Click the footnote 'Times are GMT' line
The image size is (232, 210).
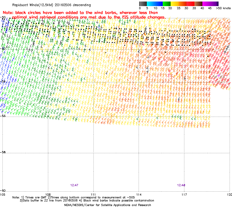(x=74, y=197)
